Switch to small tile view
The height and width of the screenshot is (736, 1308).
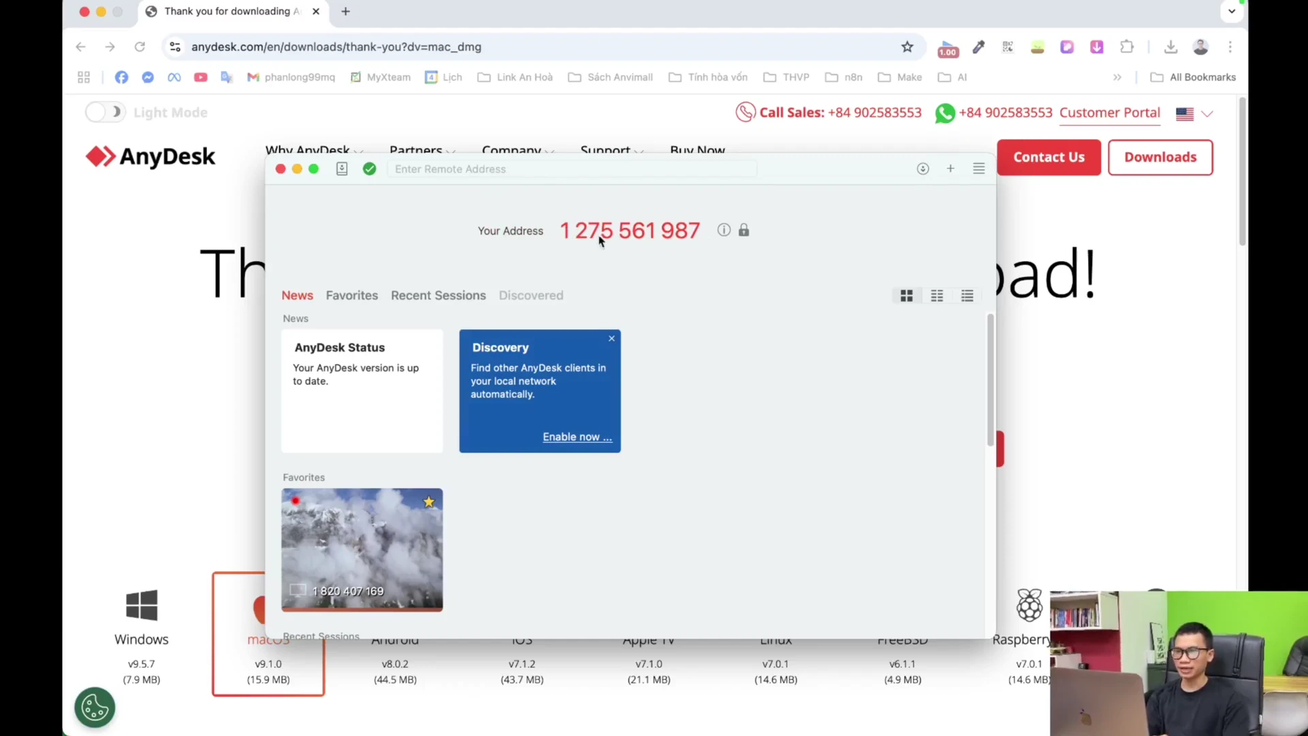click(937, 296)
